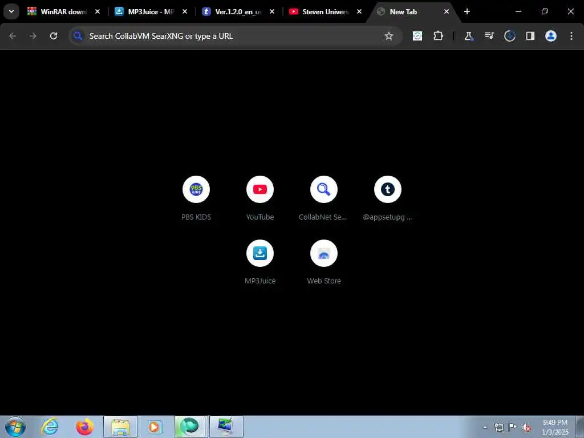The image size is (584, 438).
Task: Open Windows Media Player taskbar icon
Action: pos(154,427)
